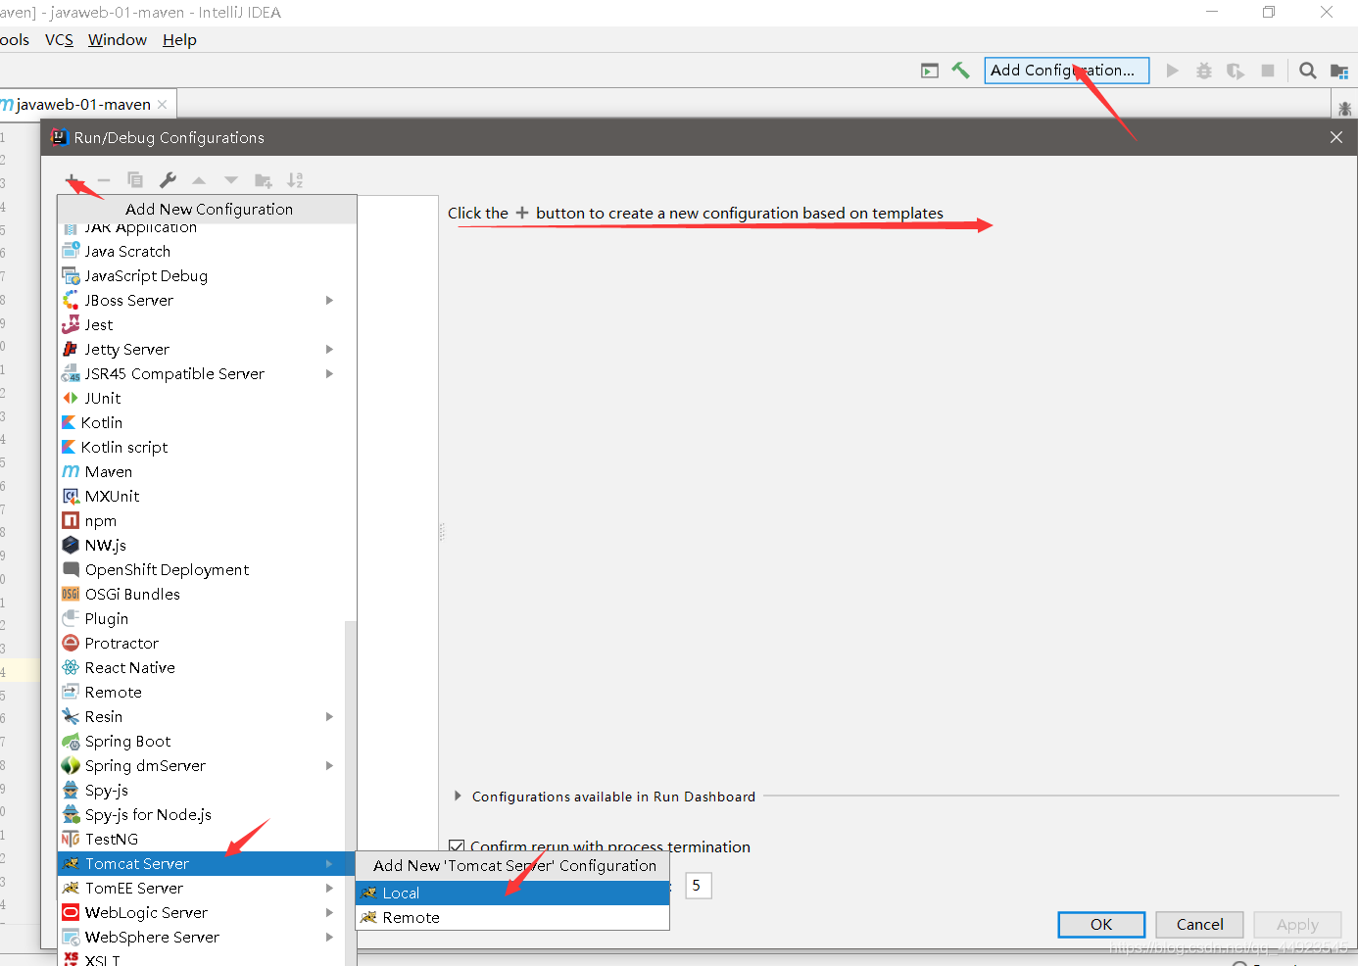Click the disabled Run play icon
The image size is (1358, 966).
[x=1172, y=71]
